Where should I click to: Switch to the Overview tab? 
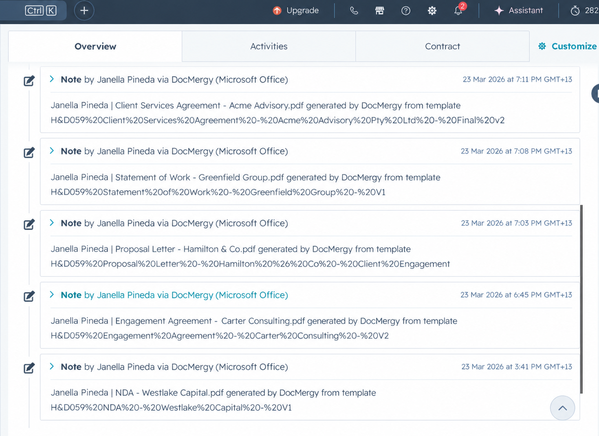click(x=95, y=46)
